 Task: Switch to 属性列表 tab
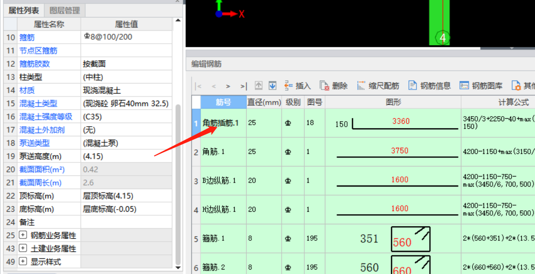(24, 11)
